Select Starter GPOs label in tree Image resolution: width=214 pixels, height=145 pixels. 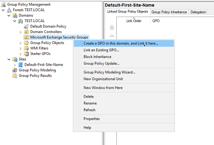[41, 54]
